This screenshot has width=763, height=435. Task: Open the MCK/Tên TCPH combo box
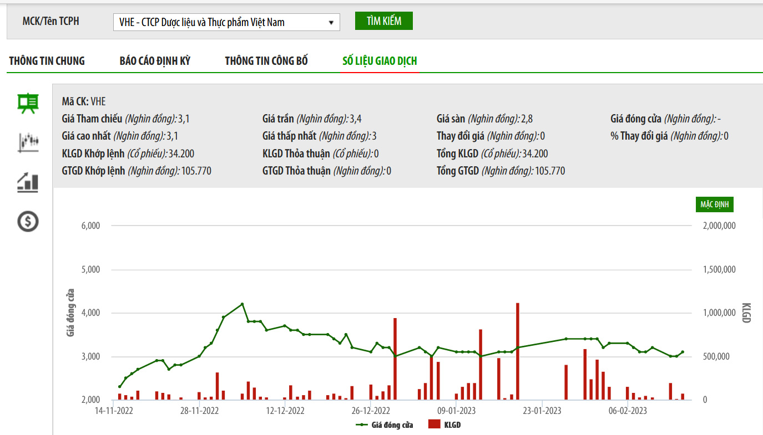[x=226, y=23]
